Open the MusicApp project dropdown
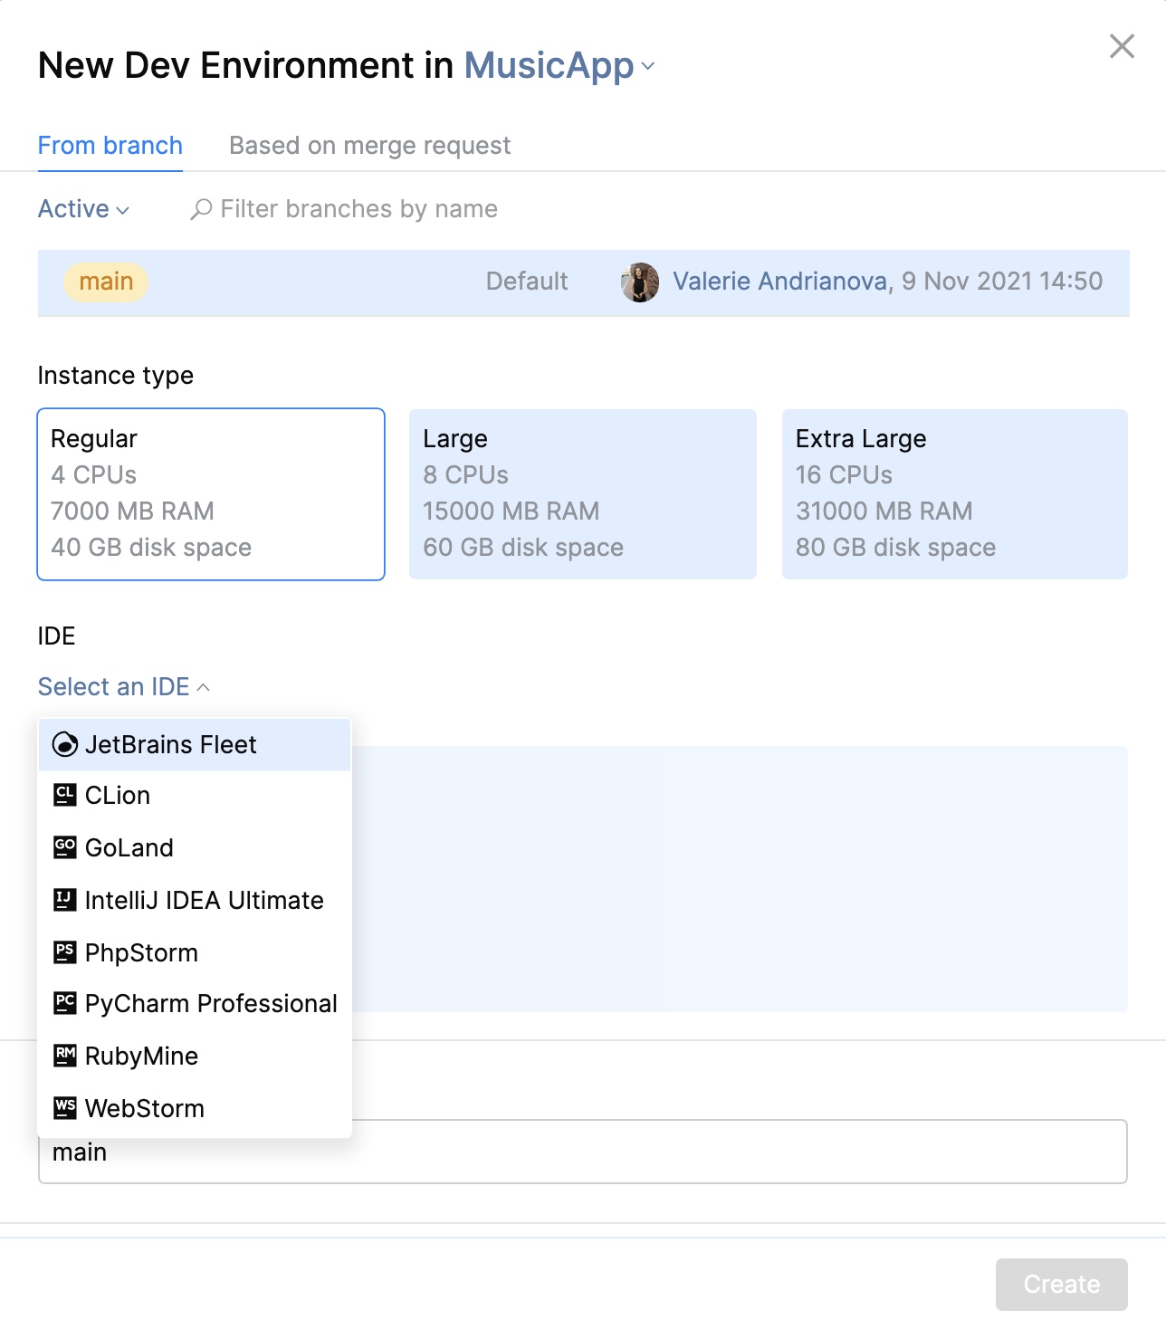Image resolution: width=1166 pixels, height=1329 pixels. pyautogui.click(x=559, y=66)
